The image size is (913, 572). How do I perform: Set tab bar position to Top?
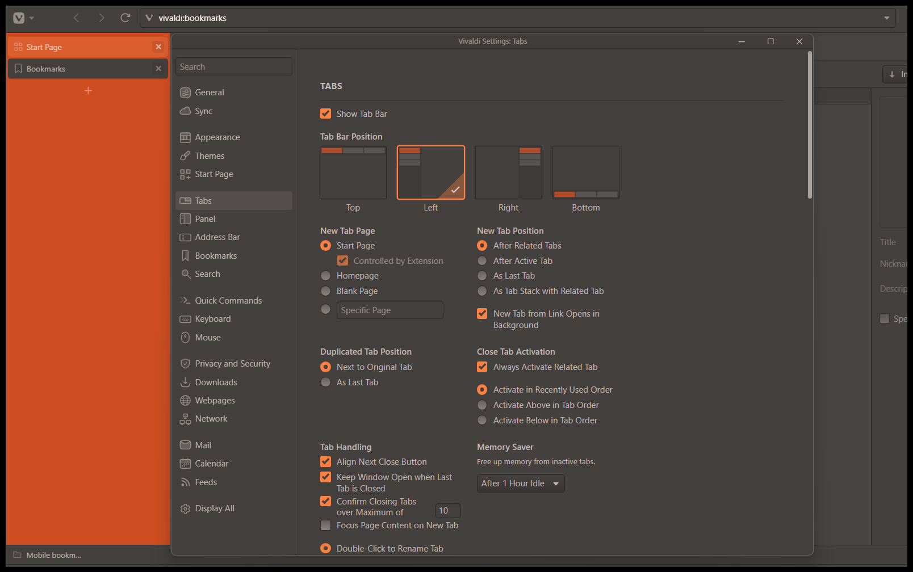click(353, 173)
